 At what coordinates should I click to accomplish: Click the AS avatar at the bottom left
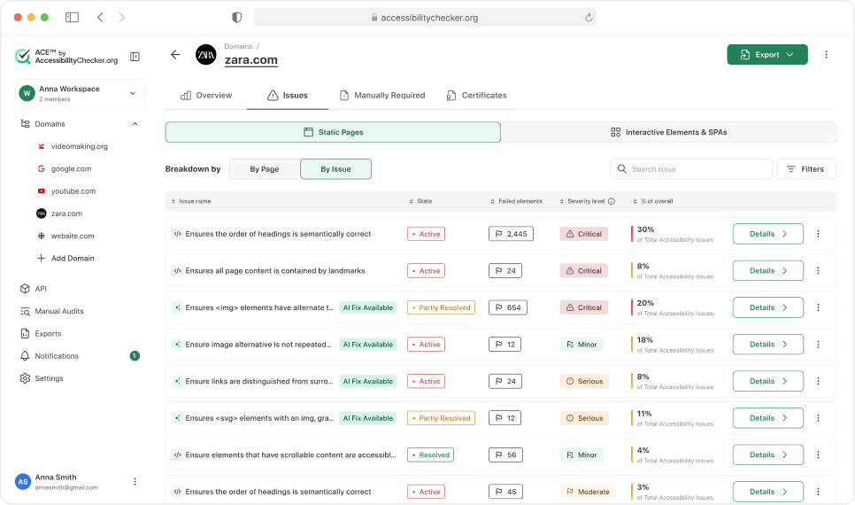[23, 482]
